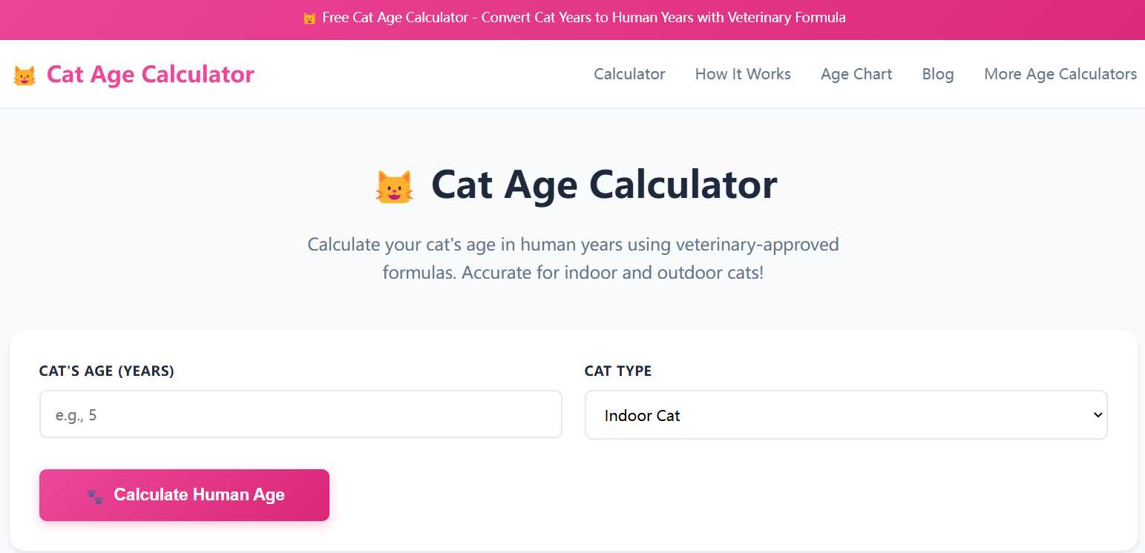The height and width of the screenshot is (553, 1145).
Task: Open the Age Chart nav link
Action: point(856,74)
